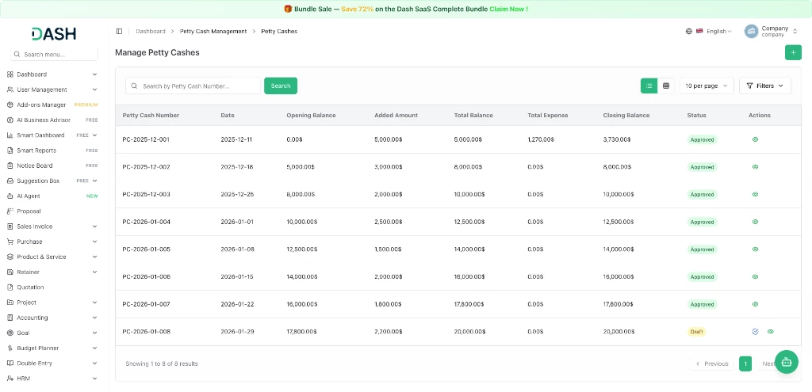Expand the Dashboard menu chevron

95,74
